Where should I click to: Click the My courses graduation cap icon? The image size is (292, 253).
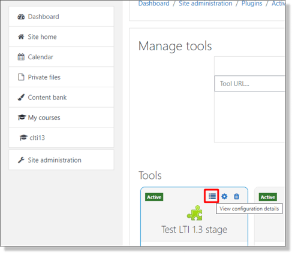tap(22, 117)
